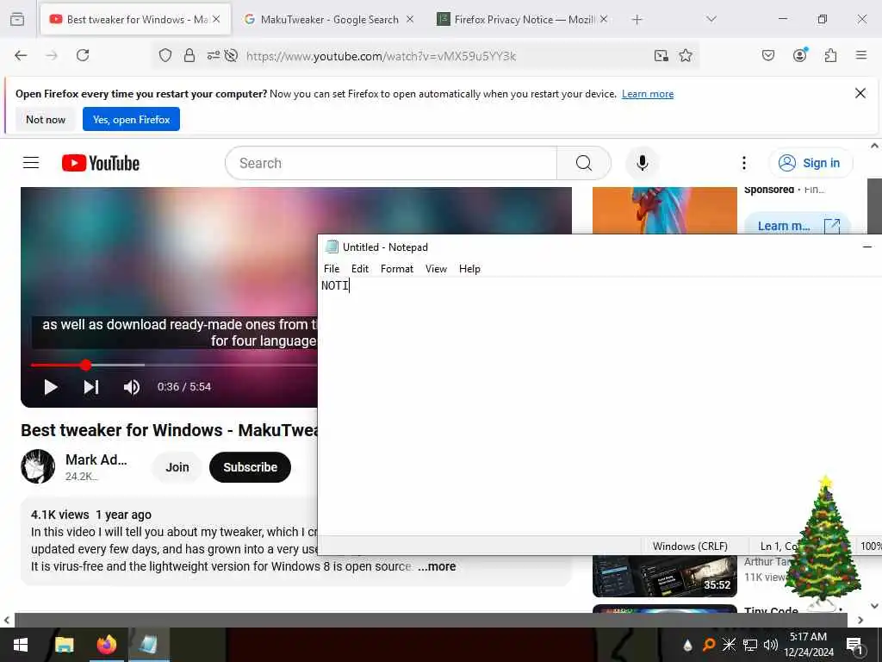This screenshot has width=882, height=662.
Task: Skip to next video button
Action: click(x=91, y=387)
